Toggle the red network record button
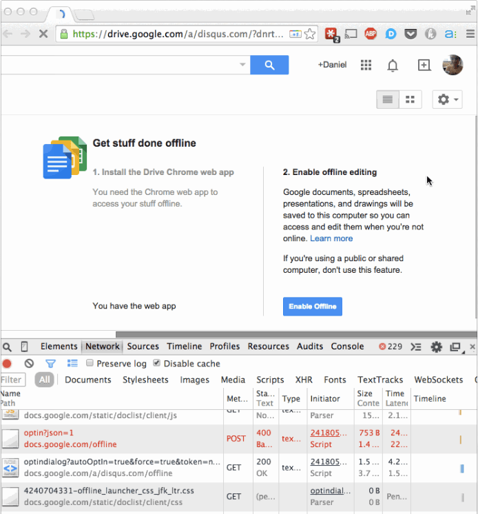The height and width of the screenshot is (514, 478). click(7, 364)
